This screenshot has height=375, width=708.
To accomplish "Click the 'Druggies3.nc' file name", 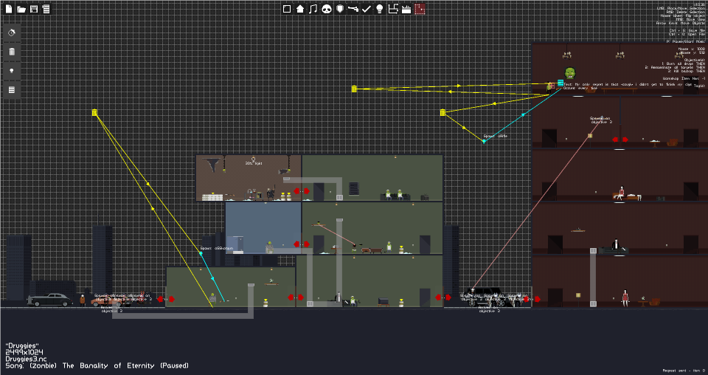I will (x=26, y=359).
